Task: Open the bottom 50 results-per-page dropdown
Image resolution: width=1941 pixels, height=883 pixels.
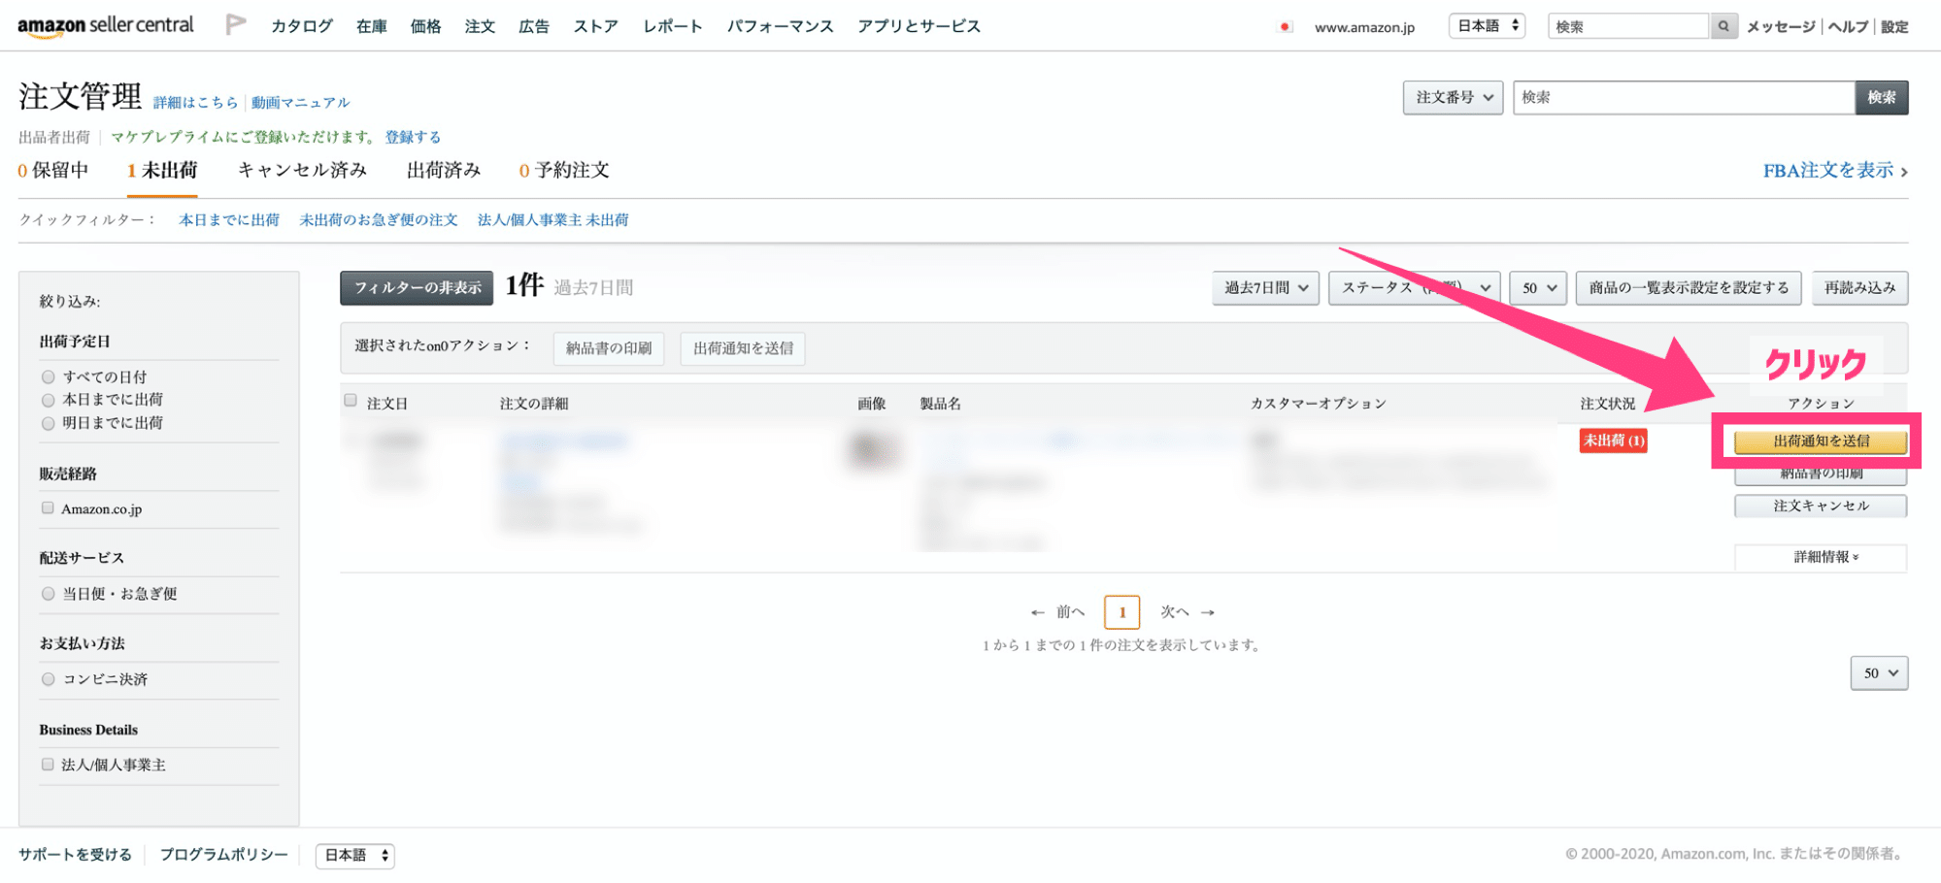Action: [x=1880, y=673]
